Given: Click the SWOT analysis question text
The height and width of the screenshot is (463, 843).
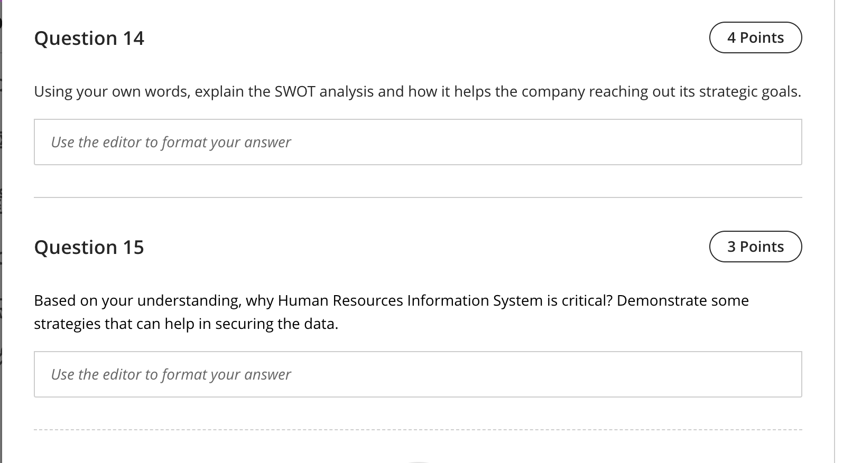Looking at the screenshot, I should pos(417,91).
